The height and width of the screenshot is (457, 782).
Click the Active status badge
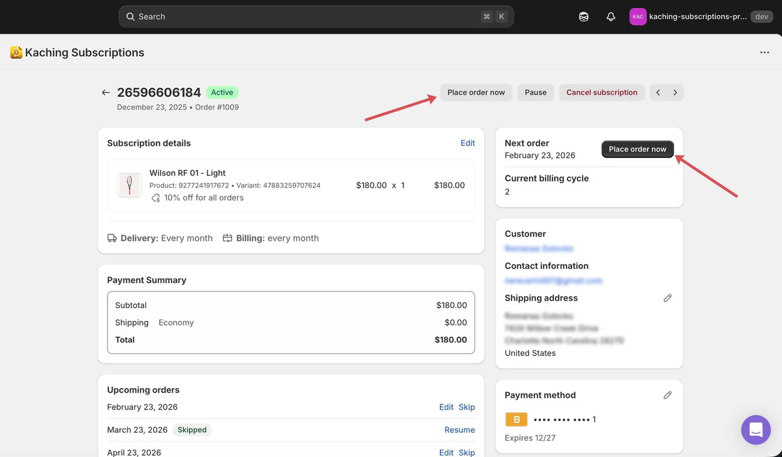(x=222, y=92)
